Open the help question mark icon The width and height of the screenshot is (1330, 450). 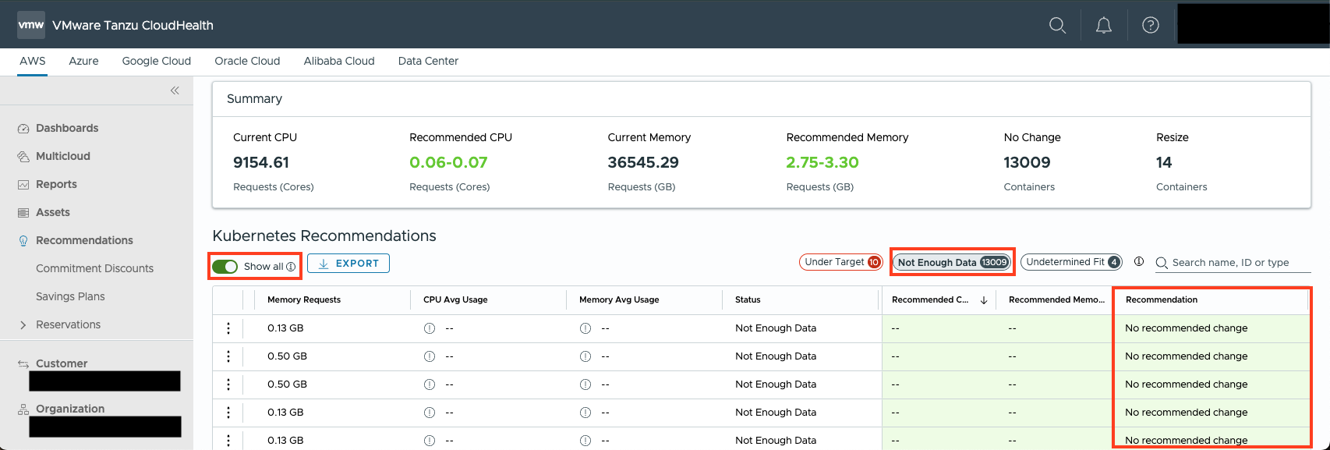point(1151,25)
